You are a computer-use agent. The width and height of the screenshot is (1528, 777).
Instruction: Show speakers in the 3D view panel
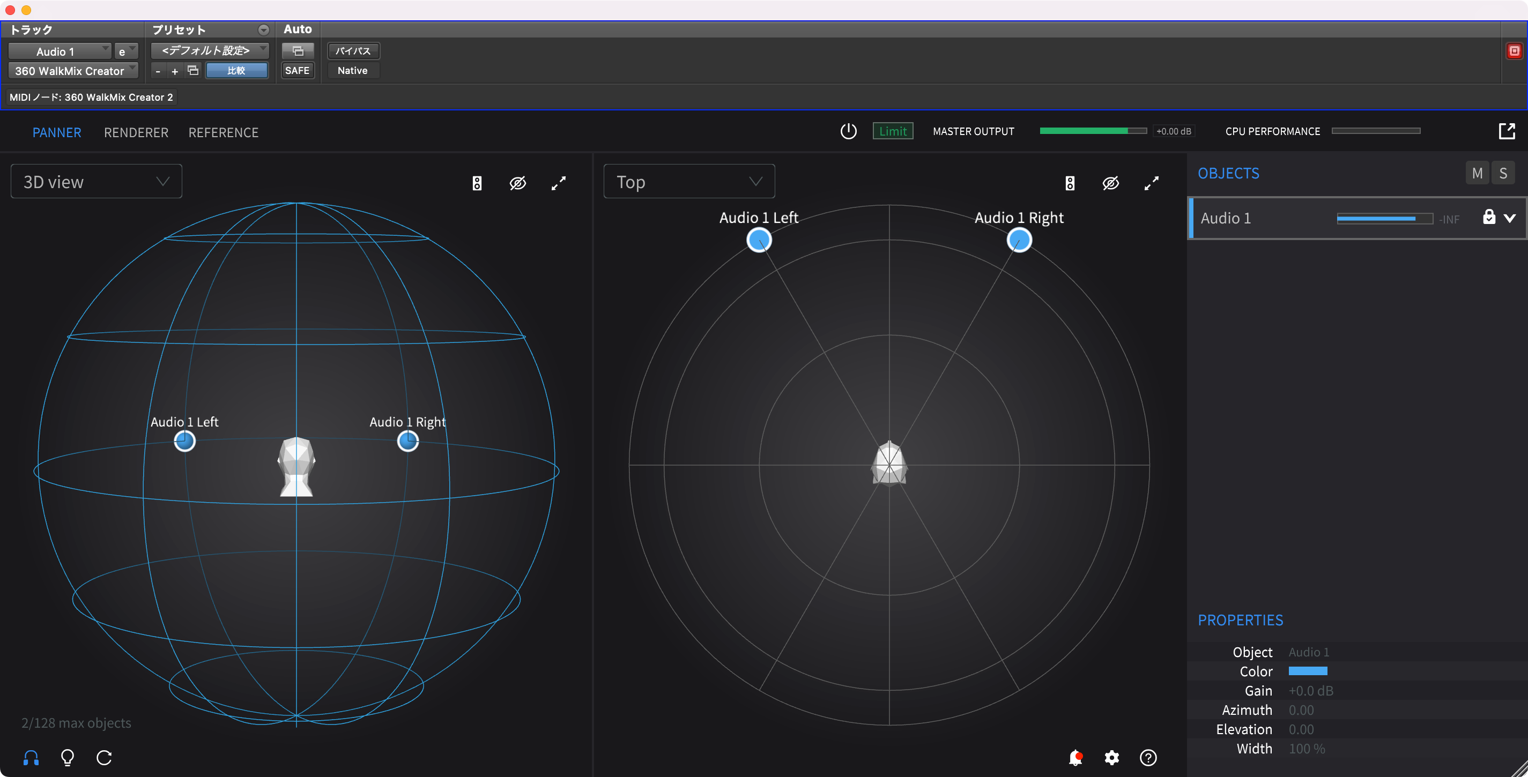[x=477, y=183]
